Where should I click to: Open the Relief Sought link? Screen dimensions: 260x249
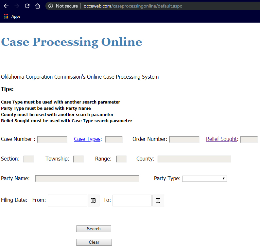pos(221,139)
